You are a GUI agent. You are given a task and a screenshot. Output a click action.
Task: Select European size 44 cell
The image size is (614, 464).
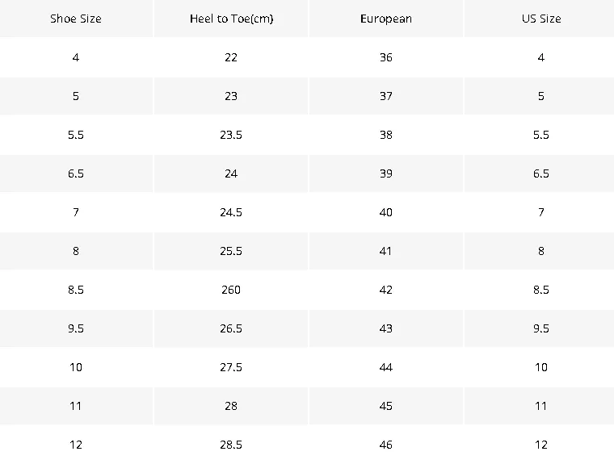click(x=386, y=367)
